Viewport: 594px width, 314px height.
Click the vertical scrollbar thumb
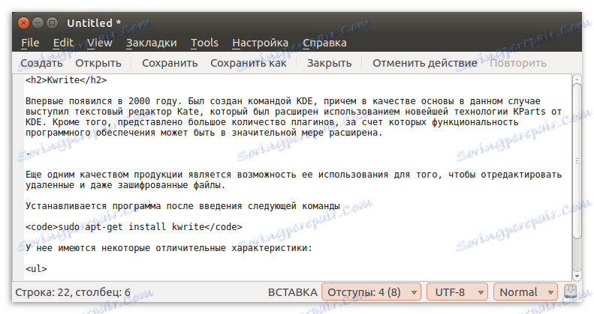point(577,161)
